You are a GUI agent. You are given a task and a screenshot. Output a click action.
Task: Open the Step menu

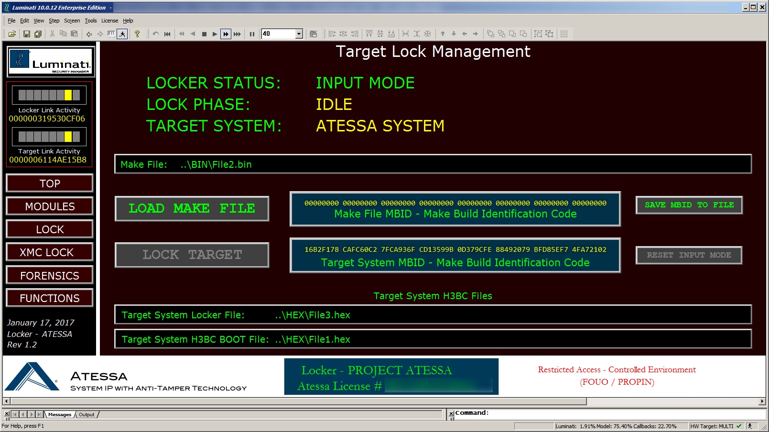click(54, 21)
